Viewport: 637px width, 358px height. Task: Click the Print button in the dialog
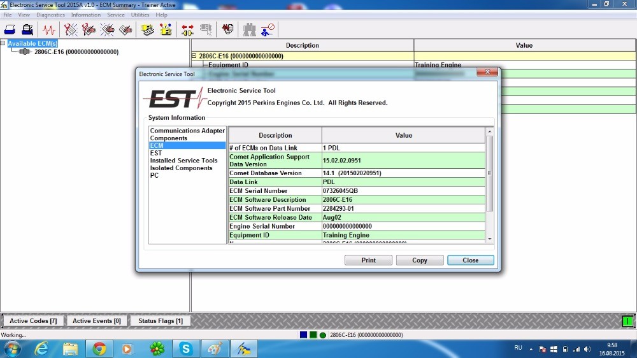tap(368, 260)
